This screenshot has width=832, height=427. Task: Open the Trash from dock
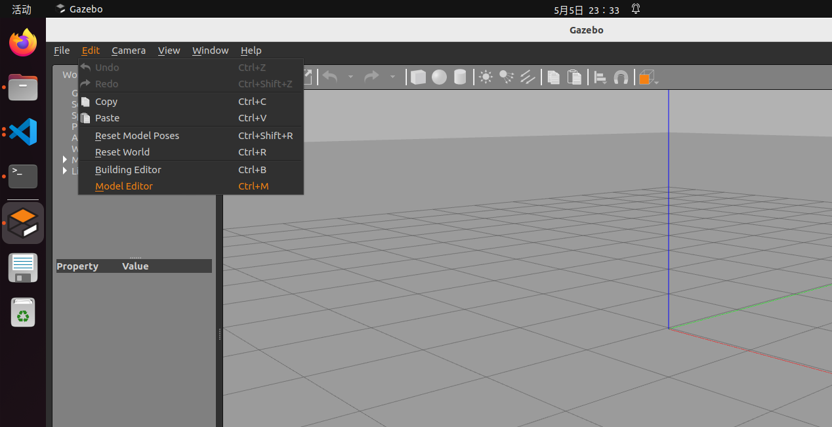tap(23, 312)
